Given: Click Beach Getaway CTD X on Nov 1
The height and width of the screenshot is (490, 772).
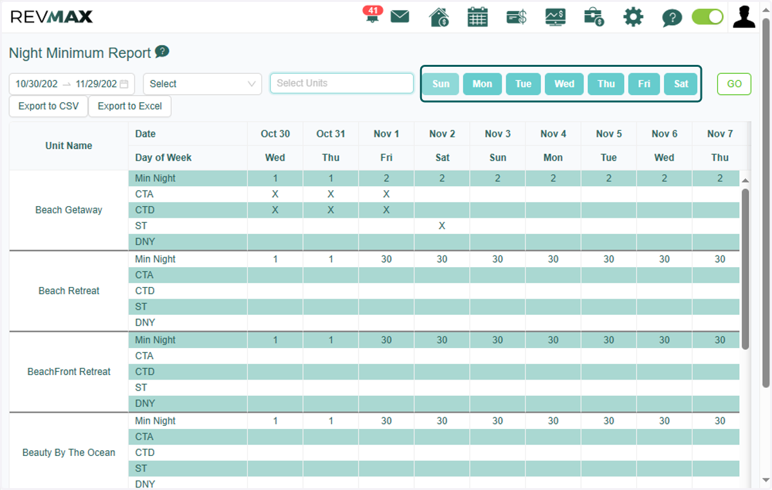Looking at the screenshot, I should click(387, 210).
